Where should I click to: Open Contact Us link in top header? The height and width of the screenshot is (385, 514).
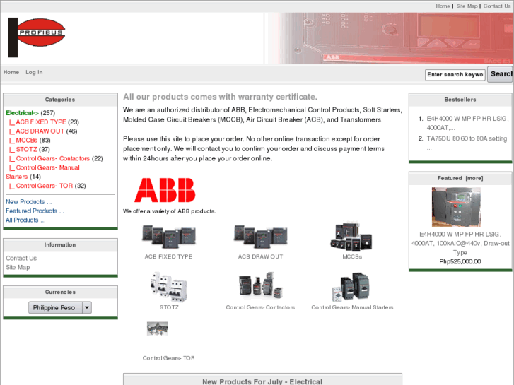[496, 6]
